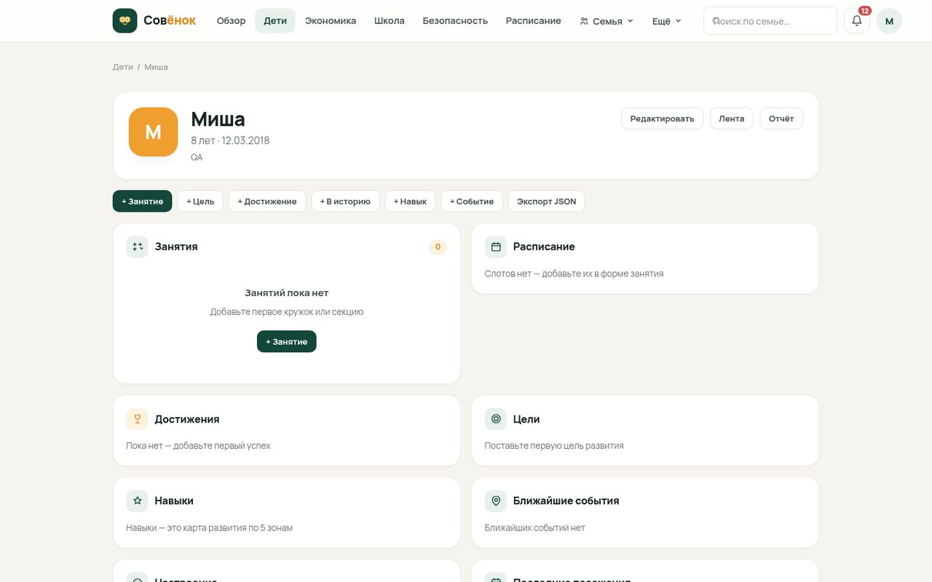Select the Дети nav item

[x=275, y=20]
